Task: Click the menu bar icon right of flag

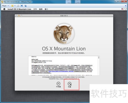Action: point(126,9)
